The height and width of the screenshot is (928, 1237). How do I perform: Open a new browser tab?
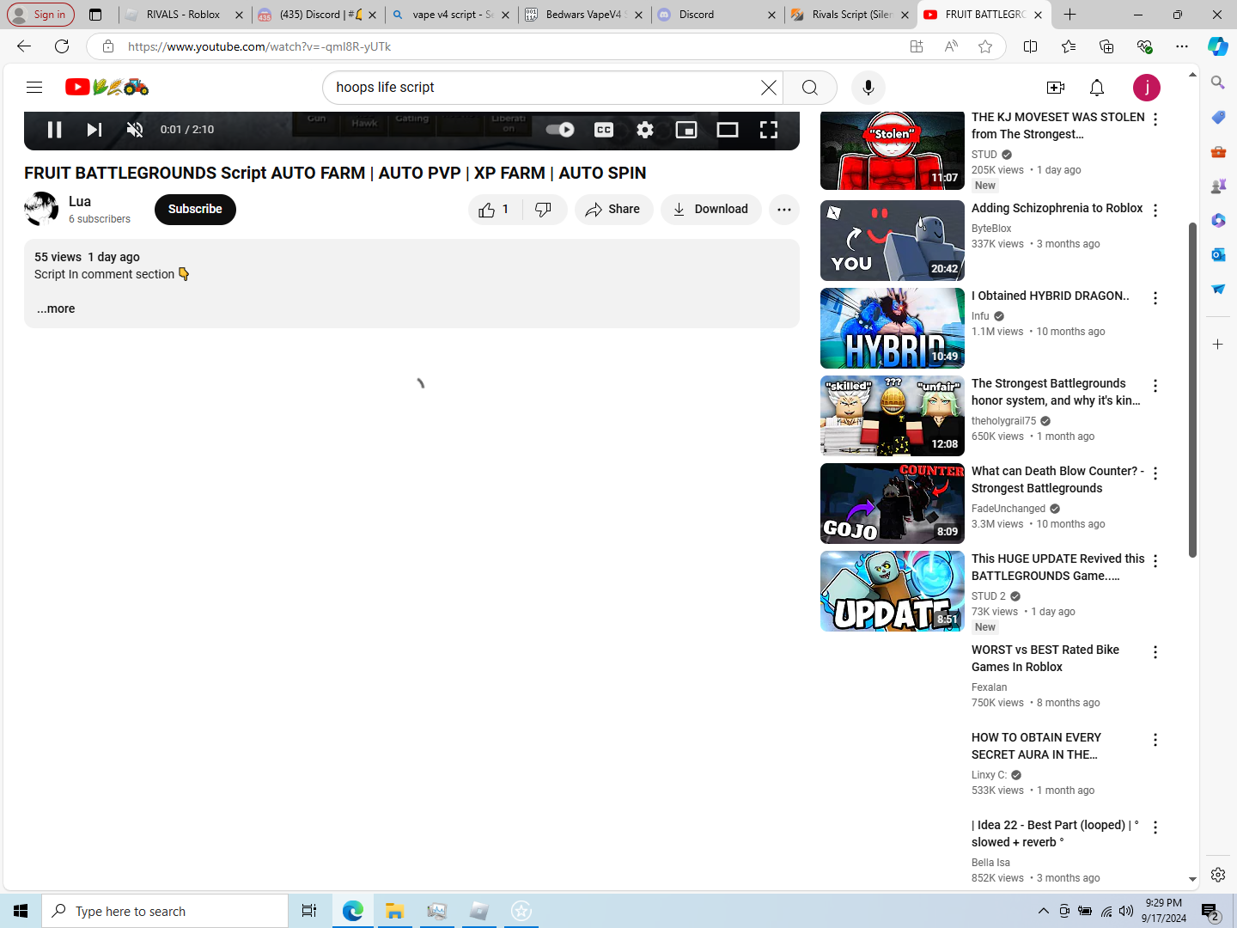[1069, 15]
